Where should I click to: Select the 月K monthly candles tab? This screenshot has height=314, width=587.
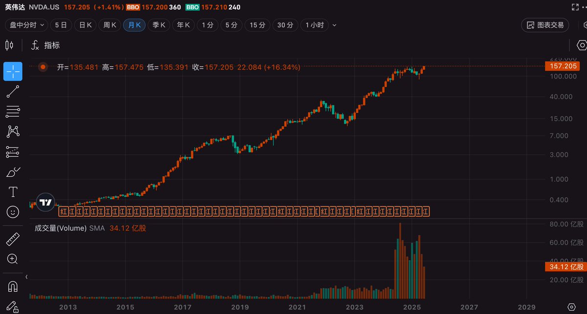[x=134, y=25]
